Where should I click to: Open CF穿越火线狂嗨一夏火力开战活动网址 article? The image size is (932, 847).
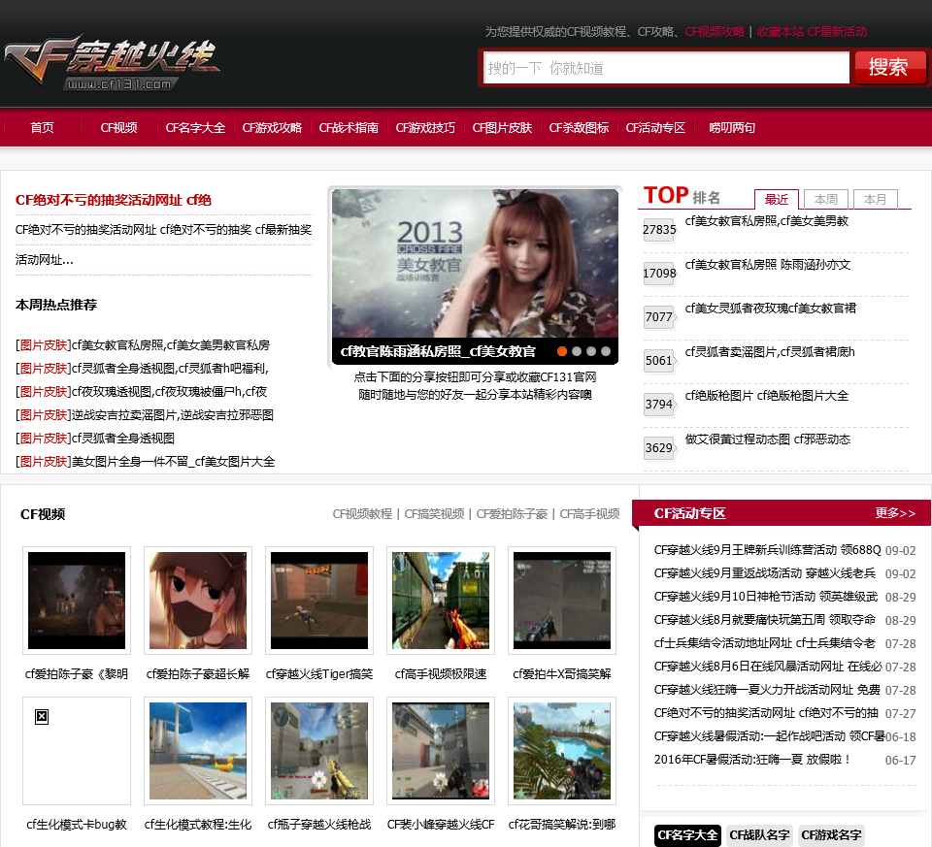[x=767, y=690]
